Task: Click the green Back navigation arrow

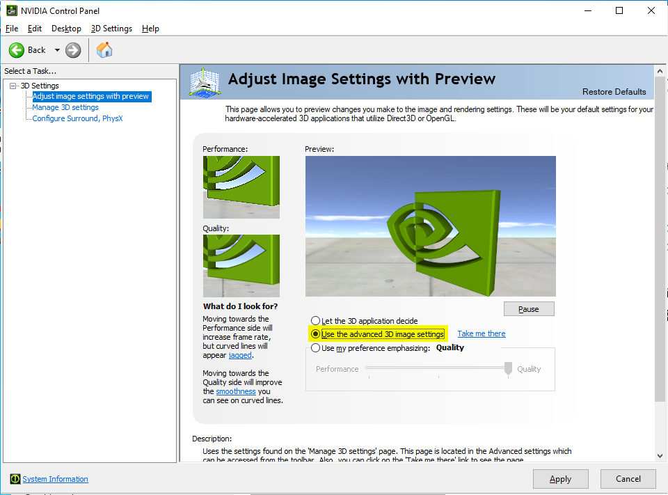Action: 18,49
